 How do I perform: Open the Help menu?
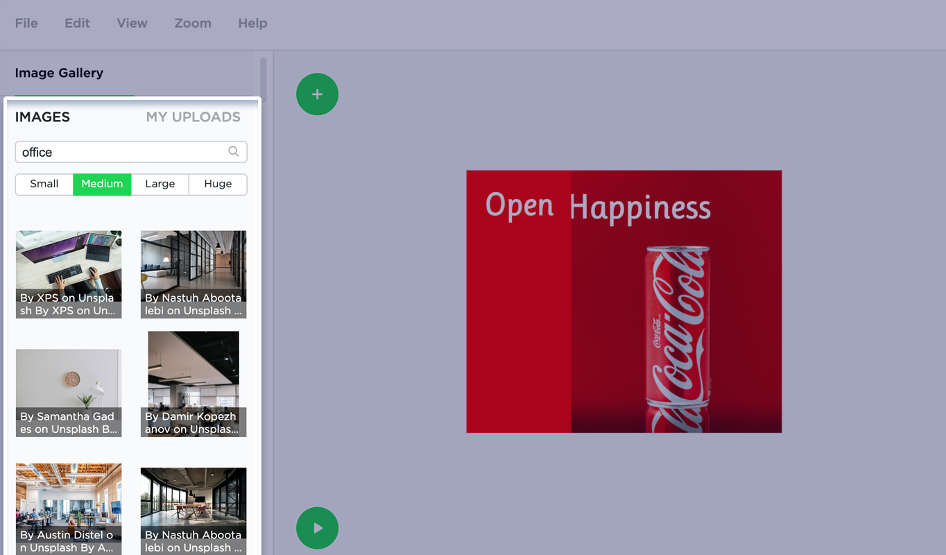click(x=252, y=23)
